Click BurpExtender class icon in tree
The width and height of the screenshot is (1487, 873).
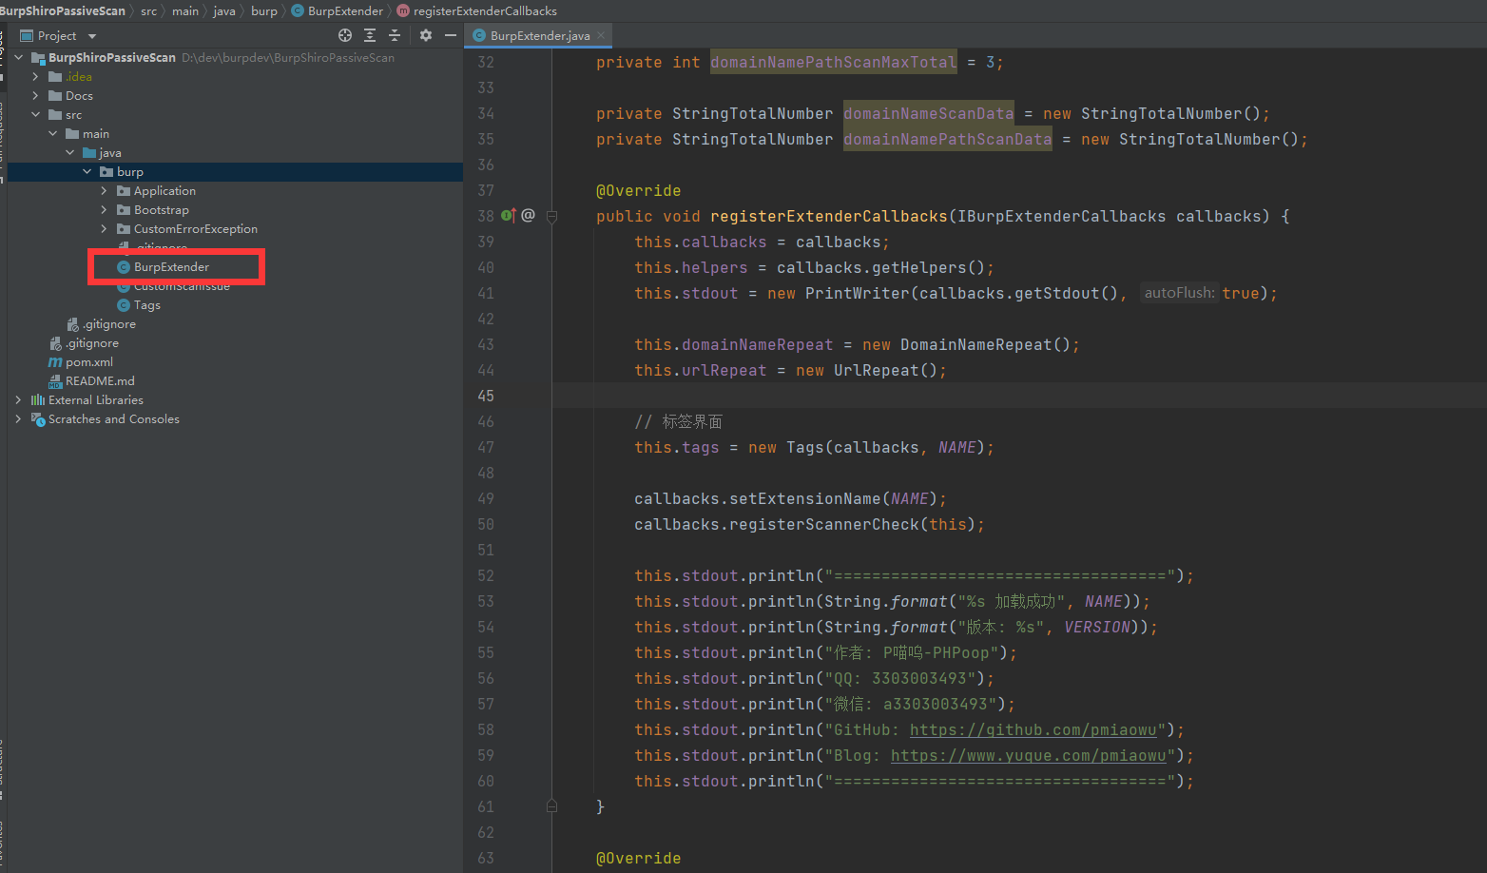pyautogui.click(x=124, y=267)
